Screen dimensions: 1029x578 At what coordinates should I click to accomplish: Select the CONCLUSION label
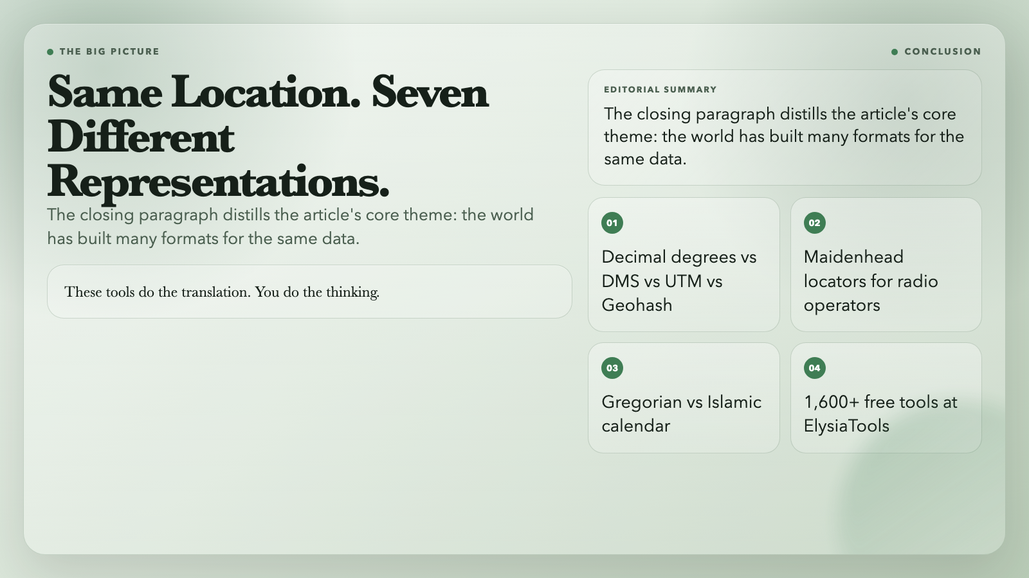pyautogui.click(x=943, y=51)
